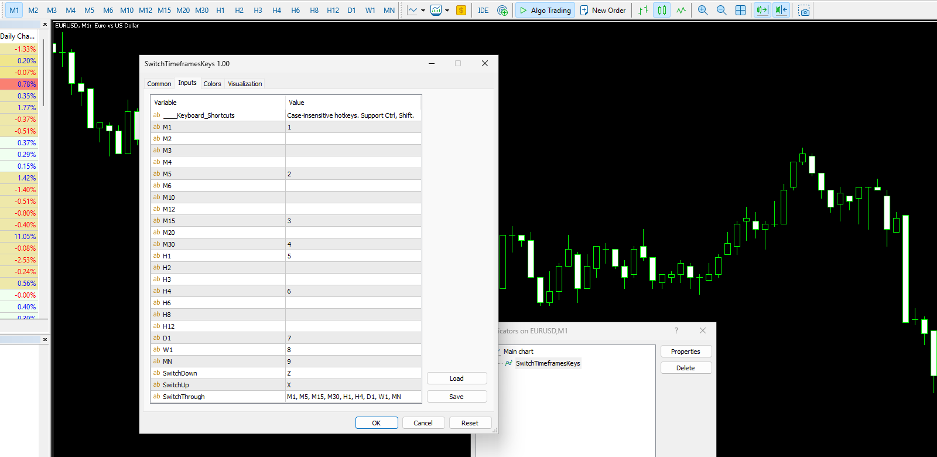937x457 pixels.
Task: Select the H12 variable row
Action: 286,326
